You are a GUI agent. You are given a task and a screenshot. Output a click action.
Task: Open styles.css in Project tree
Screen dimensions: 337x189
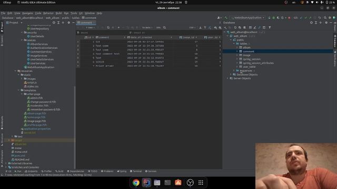33,86
